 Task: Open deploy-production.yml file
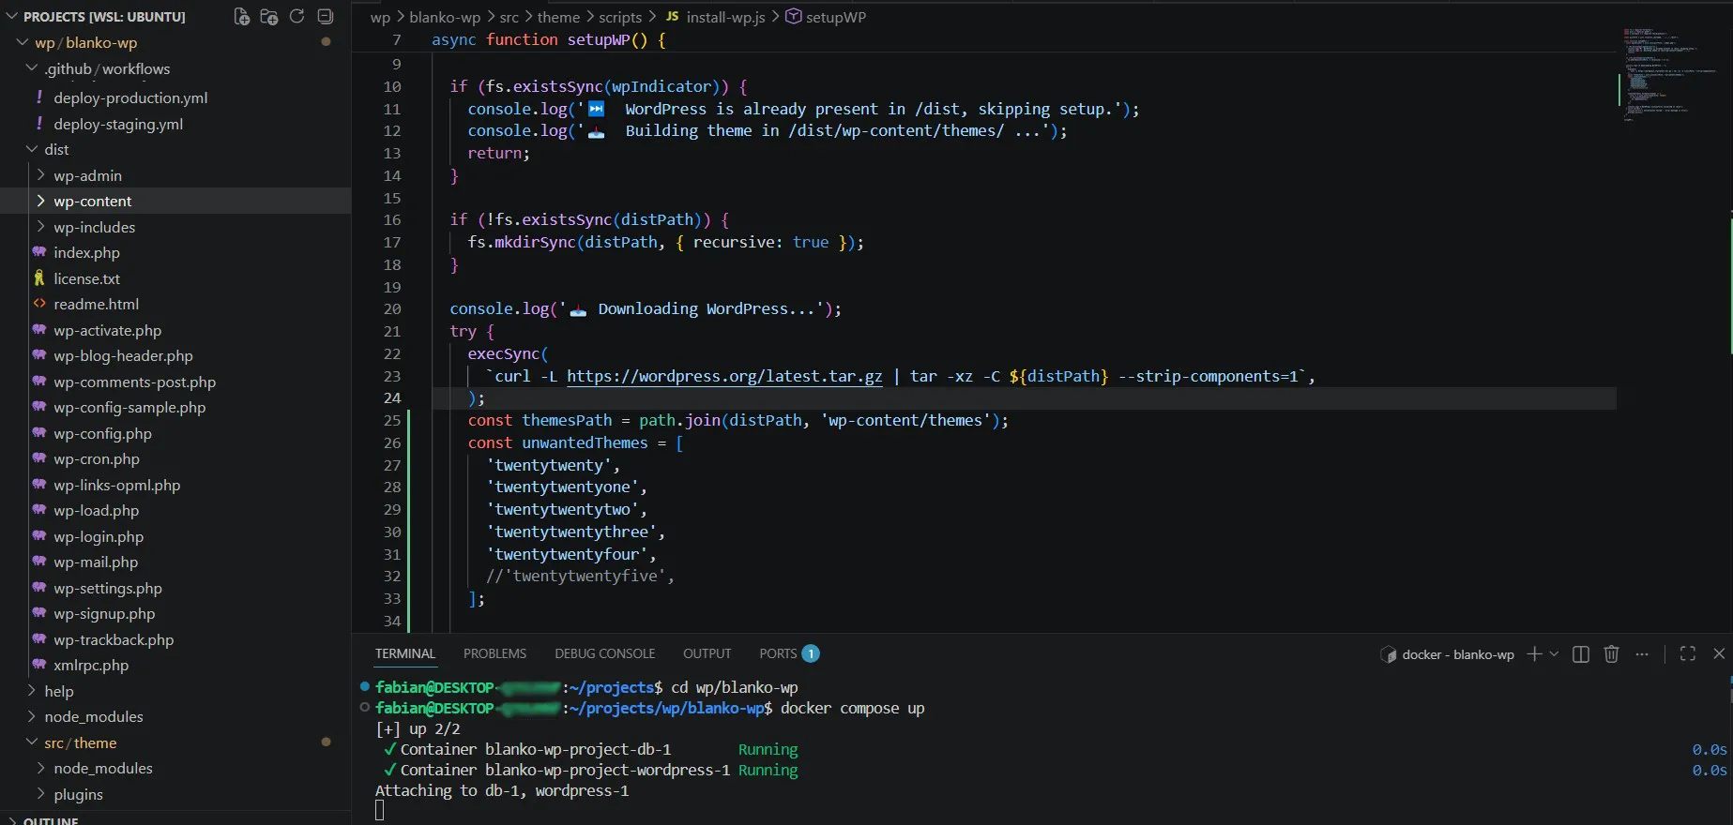pos(130,97)
